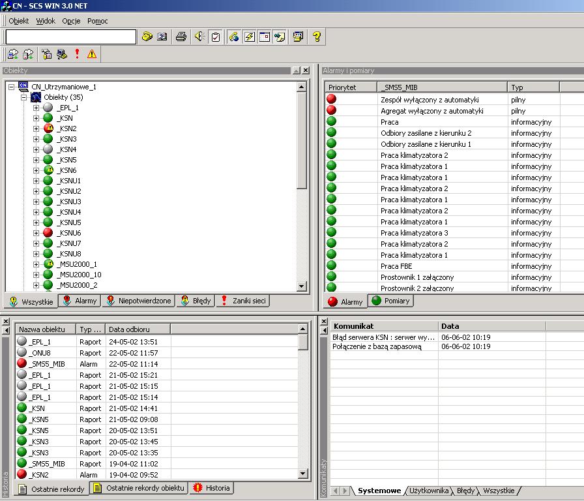Toggle the calendar window toolbar button

[265, 37]
